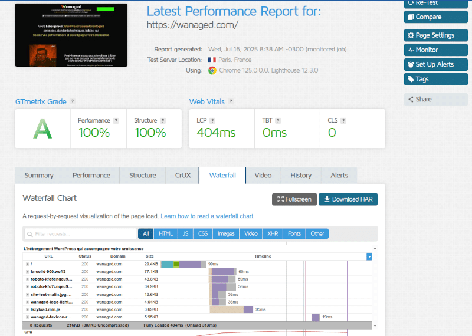Click the Structure score help icon
Image resolution: width=472 pixels, height=336 pixels.
coord(163,121)
